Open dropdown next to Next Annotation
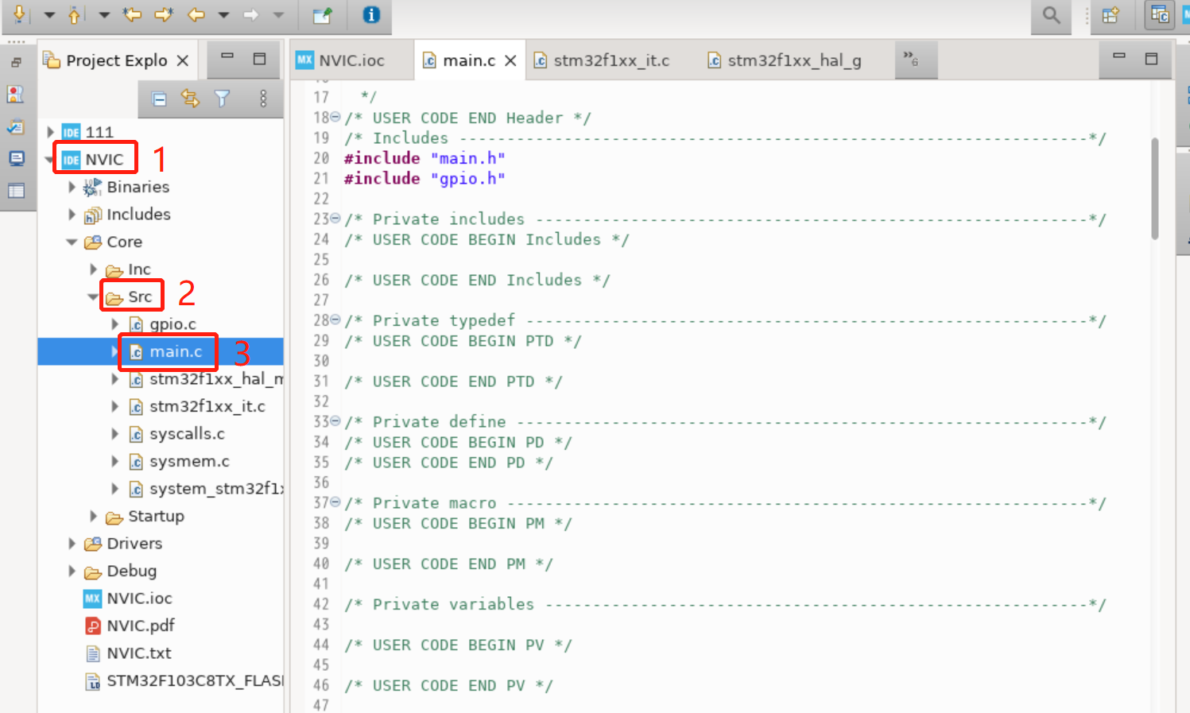The height and width of the screenshot is (713, 1190). [x=48, y=14]
